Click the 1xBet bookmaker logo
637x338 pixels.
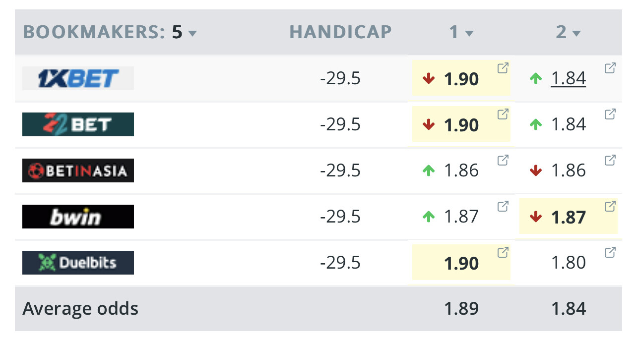[x=78, y=78]
